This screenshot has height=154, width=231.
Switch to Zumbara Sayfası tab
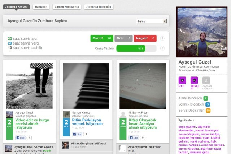coord(16,7)
